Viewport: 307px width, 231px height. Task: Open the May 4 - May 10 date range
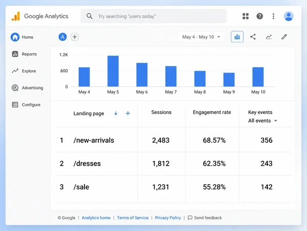click(201, 37)
